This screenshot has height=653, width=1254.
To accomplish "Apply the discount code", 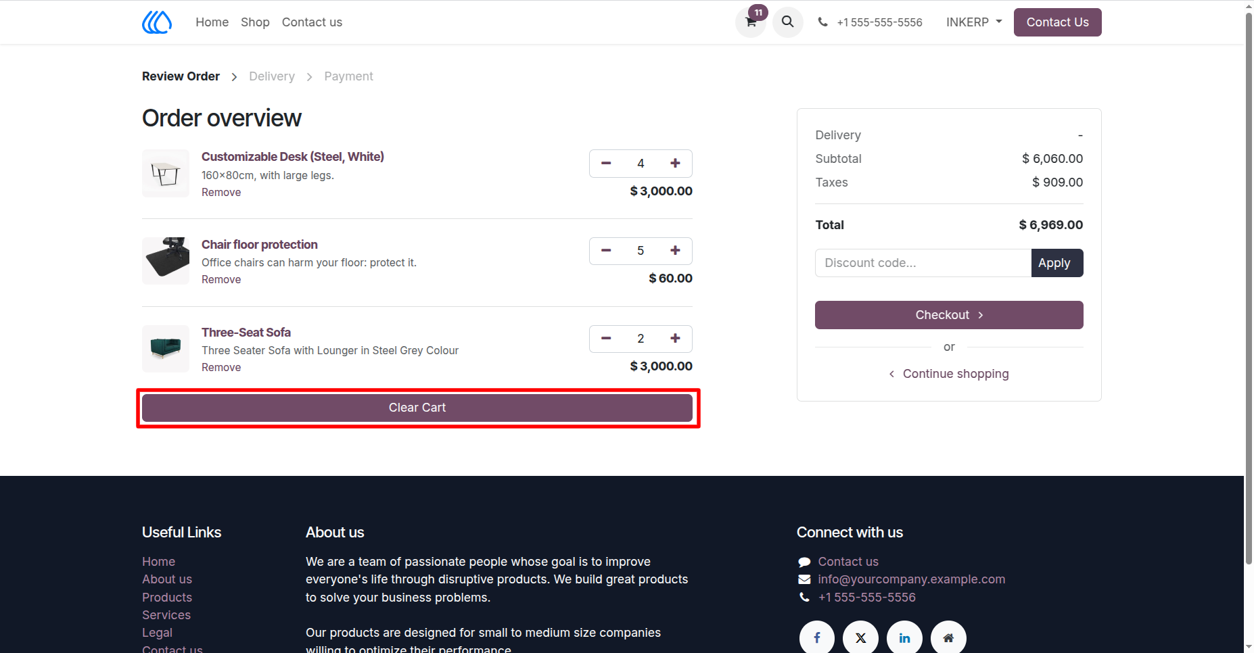I will click(1056, 263).
